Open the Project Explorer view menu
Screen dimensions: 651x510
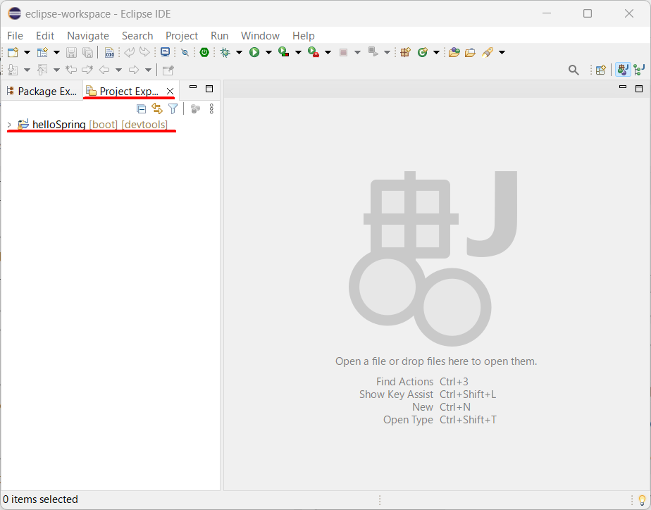[211, 108]
